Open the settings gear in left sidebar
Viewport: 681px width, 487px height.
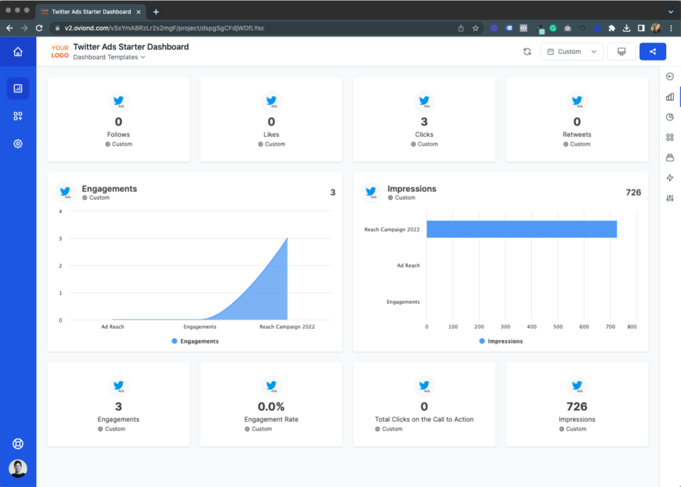(x=18, y=144)
